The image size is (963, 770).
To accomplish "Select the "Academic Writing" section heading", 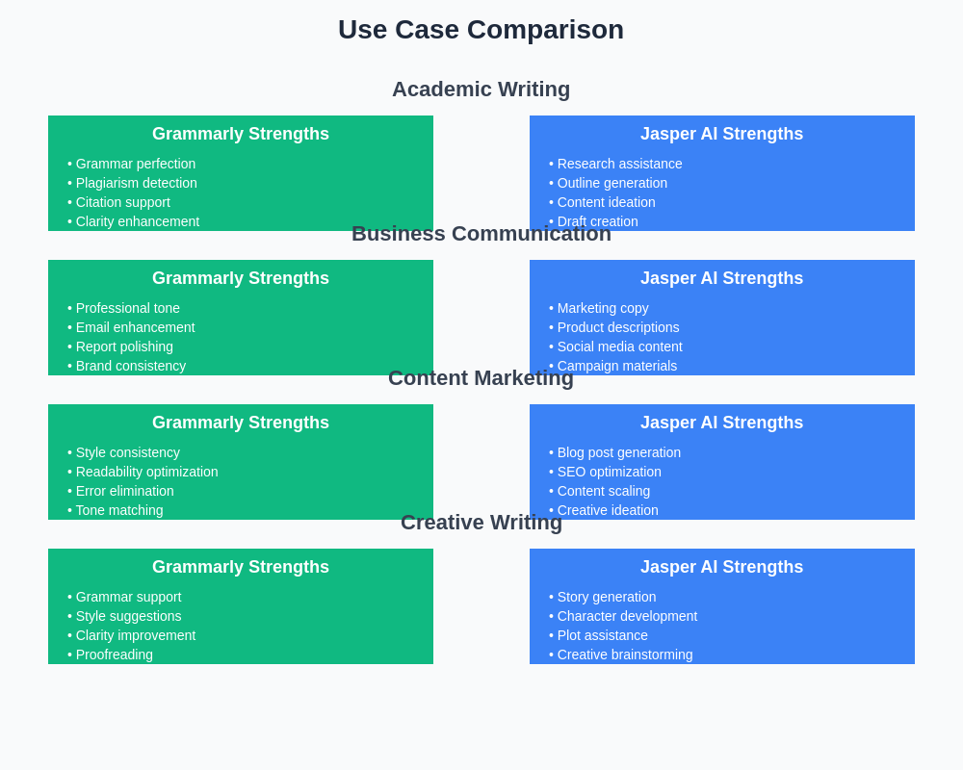I will pyautogui.click(x=481, y=90).
